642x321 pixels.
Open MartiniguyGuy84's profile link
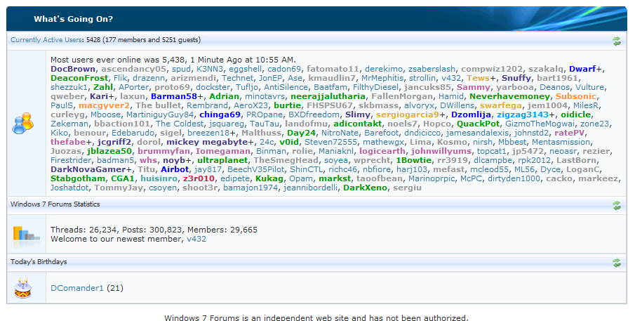click(160, 114)
